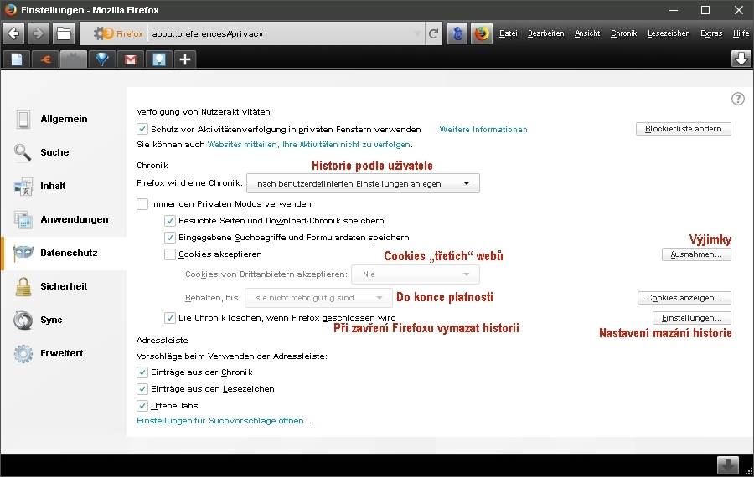Open the Ansicht menu

tap(587, 33)
